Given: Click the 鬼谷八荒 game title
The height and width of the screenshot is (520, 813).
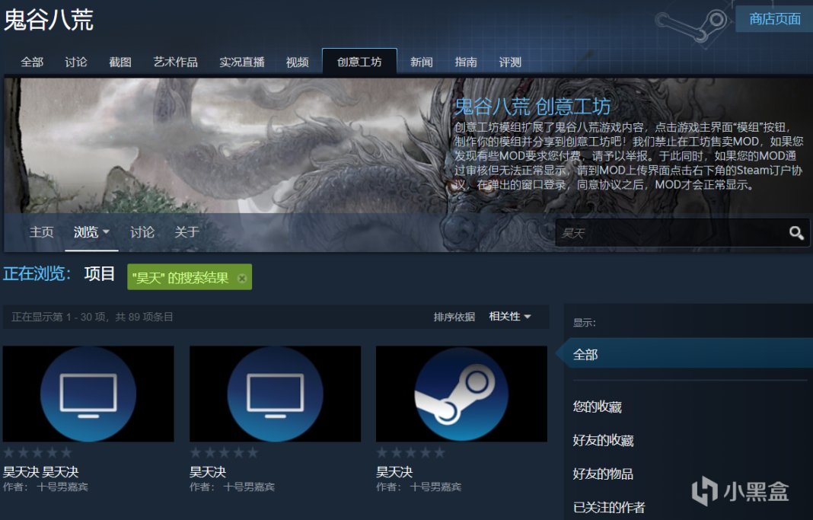Looking at the screenshot, I should [x=48, y=20].
